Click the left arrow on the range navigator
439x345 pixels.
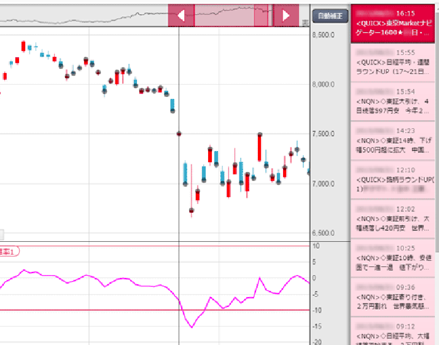pyautogui.click(x=181, y=16)
